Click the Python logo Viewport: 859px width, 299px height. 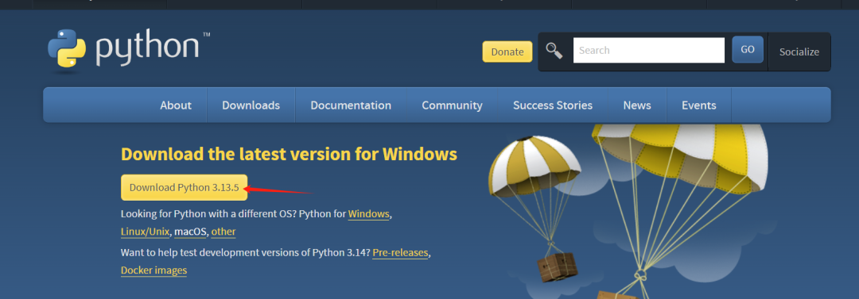click(128, 50)
